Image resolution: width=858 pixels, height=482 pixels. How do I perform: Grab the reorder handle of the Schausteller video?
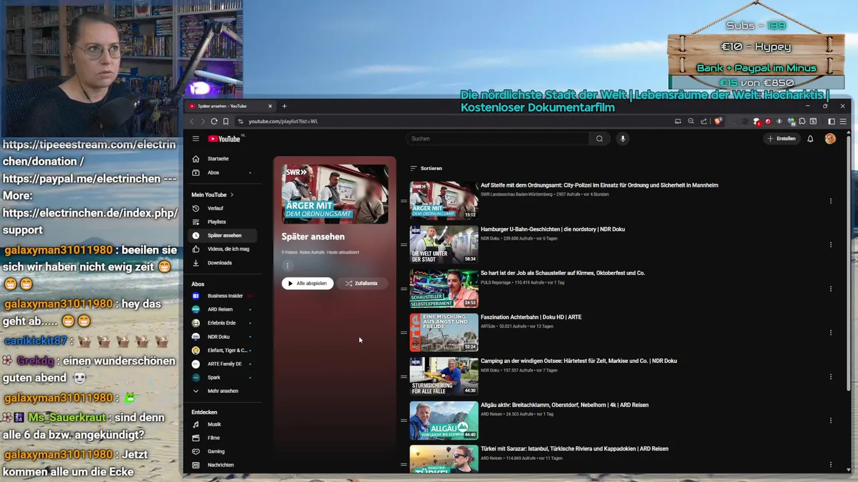pos(404,289)
